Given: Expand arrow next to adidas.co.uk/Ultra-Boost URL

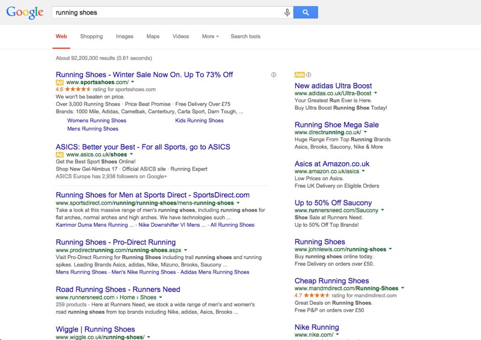Looking at the screenshot, I should tap(375, 93).
